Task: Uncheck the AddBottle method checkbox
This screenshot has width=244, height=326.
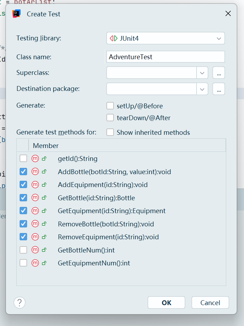Action: click(23, 172)
